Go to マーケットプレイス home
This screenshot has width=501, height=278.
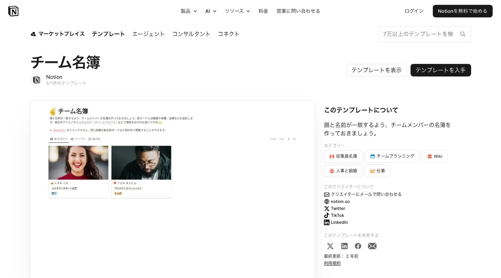point(58,34)
